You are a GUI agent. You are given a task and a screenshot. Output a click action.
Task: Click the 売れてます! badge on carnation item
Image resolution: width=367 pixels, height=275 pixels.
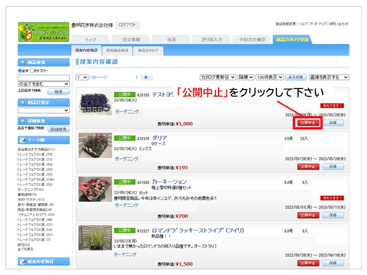pos(332,198)
